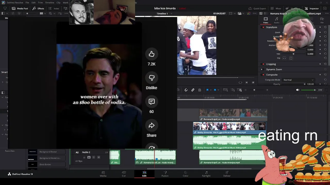
Task: Switch to the Media page tab
Action: point(103,174)
